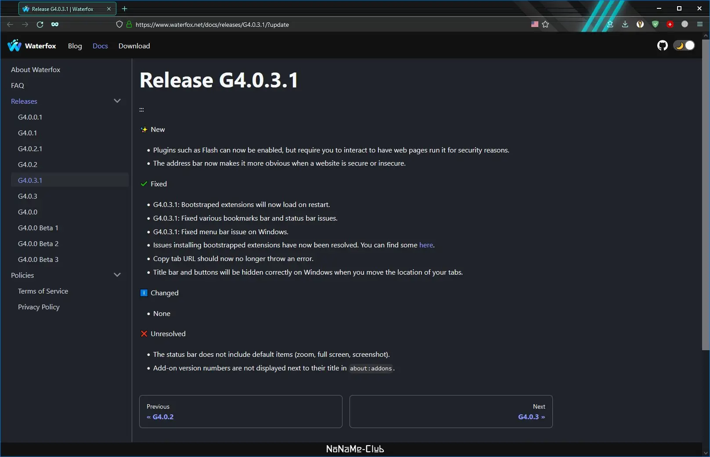Viewport: 710px width, 457px height.
Task: Go to next release G4.0.3 card
Action: [451, 411]
